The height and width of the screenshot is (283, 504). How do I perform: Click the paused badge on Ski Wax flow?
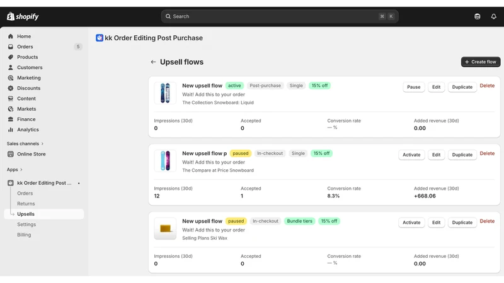pos(236,221)
